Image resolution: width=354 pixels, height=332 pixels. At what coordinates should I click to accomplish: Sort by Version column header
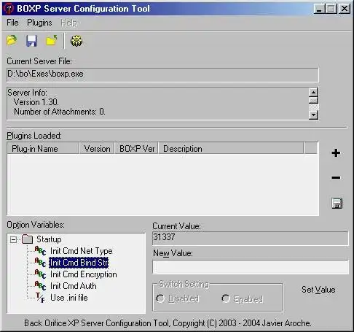coord(97,148)
